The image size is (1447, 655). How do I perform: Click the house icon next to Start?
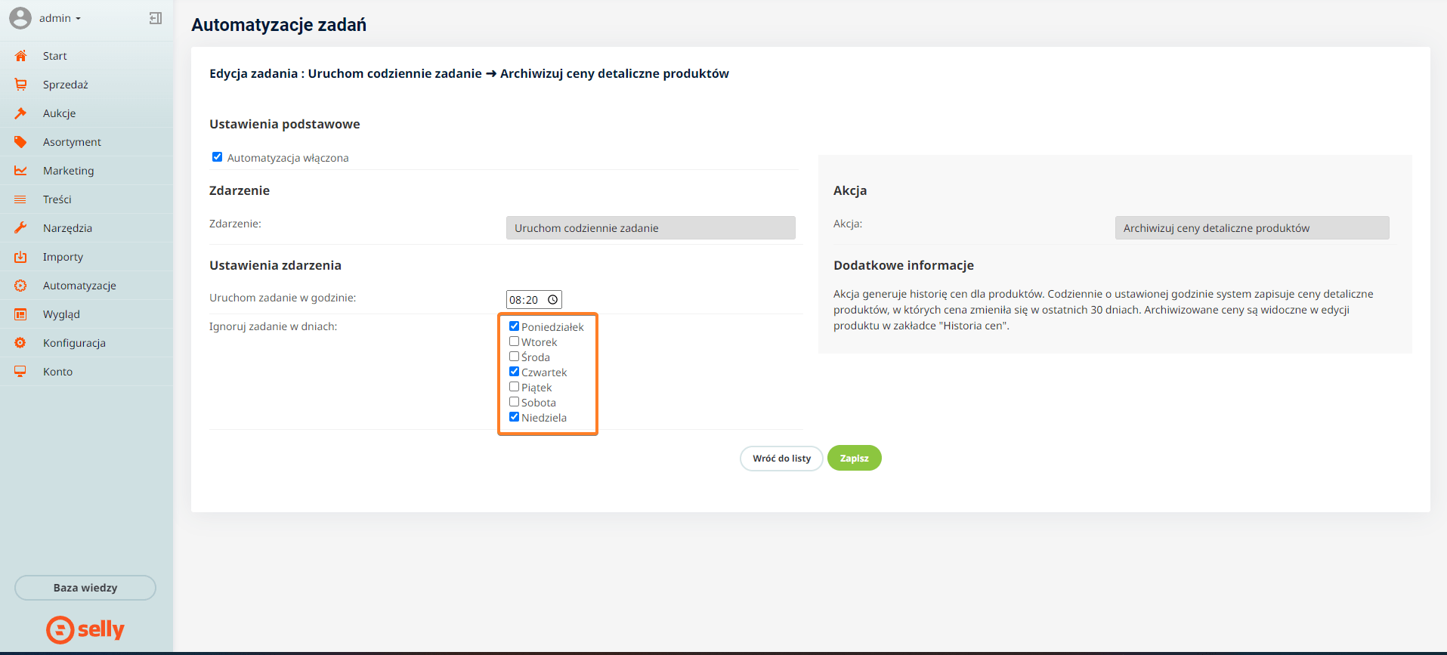(20, 56)
